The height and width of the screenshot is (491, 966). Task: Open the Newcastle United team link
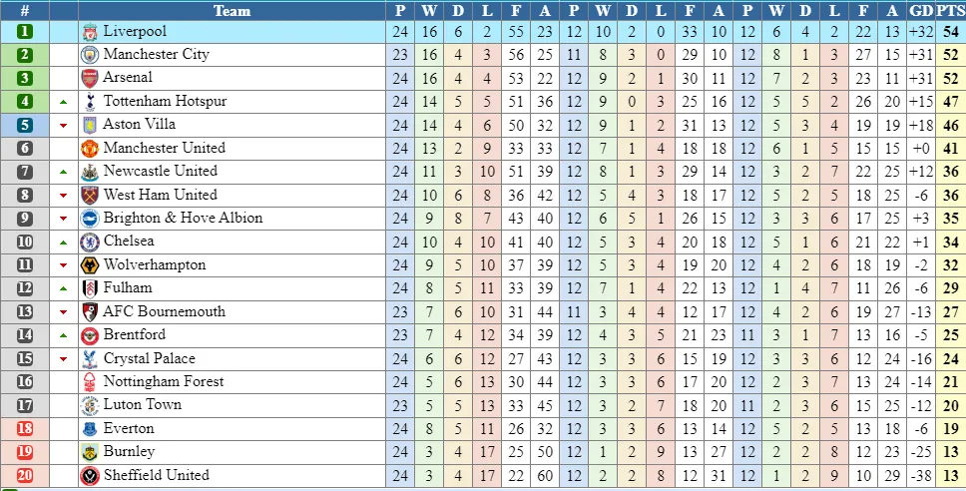(160, 171)
